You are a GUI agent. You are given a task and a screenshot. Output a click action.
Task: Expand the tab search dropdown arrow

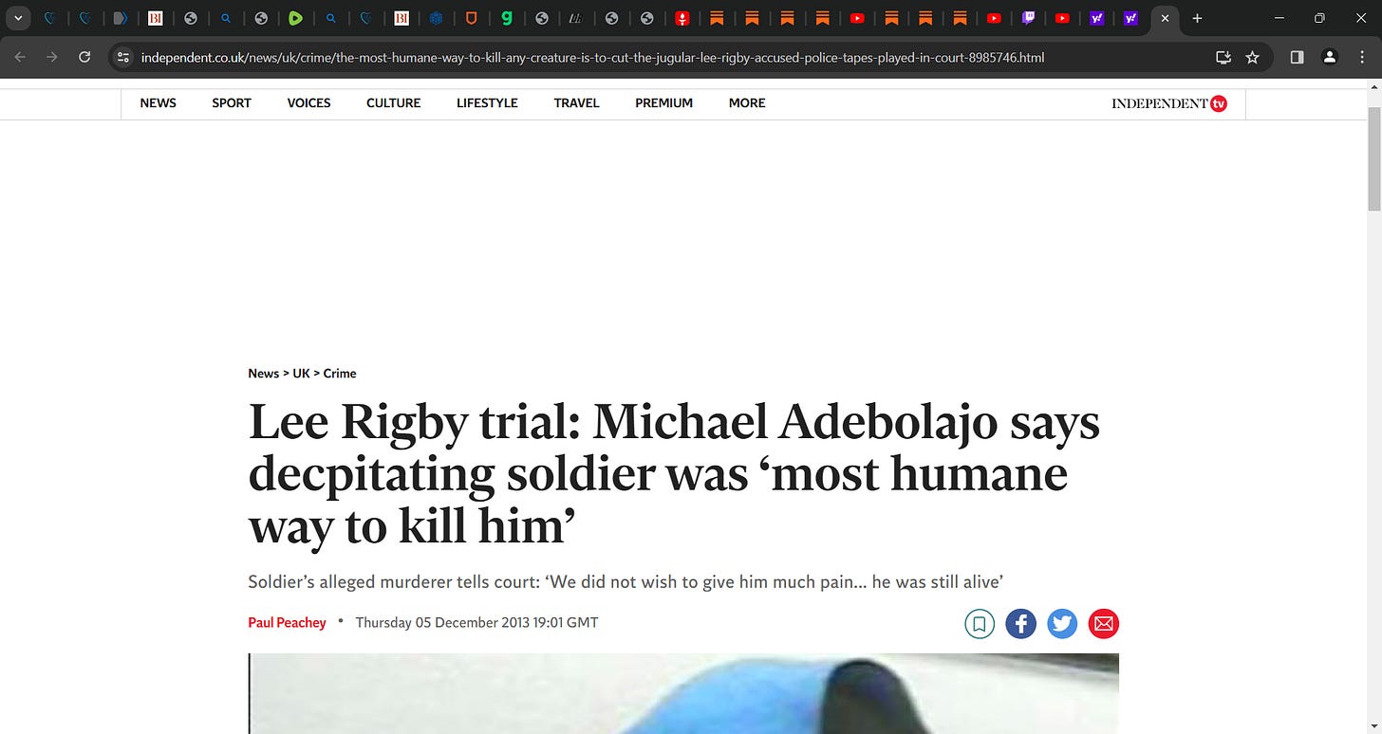(x=17, y=18)
